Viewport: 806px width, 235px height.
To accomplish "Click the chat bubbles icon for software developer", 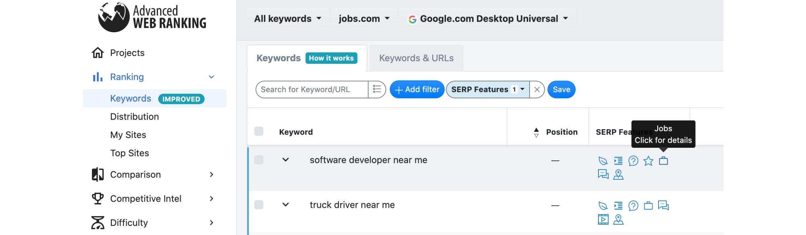I will point(603,174).
